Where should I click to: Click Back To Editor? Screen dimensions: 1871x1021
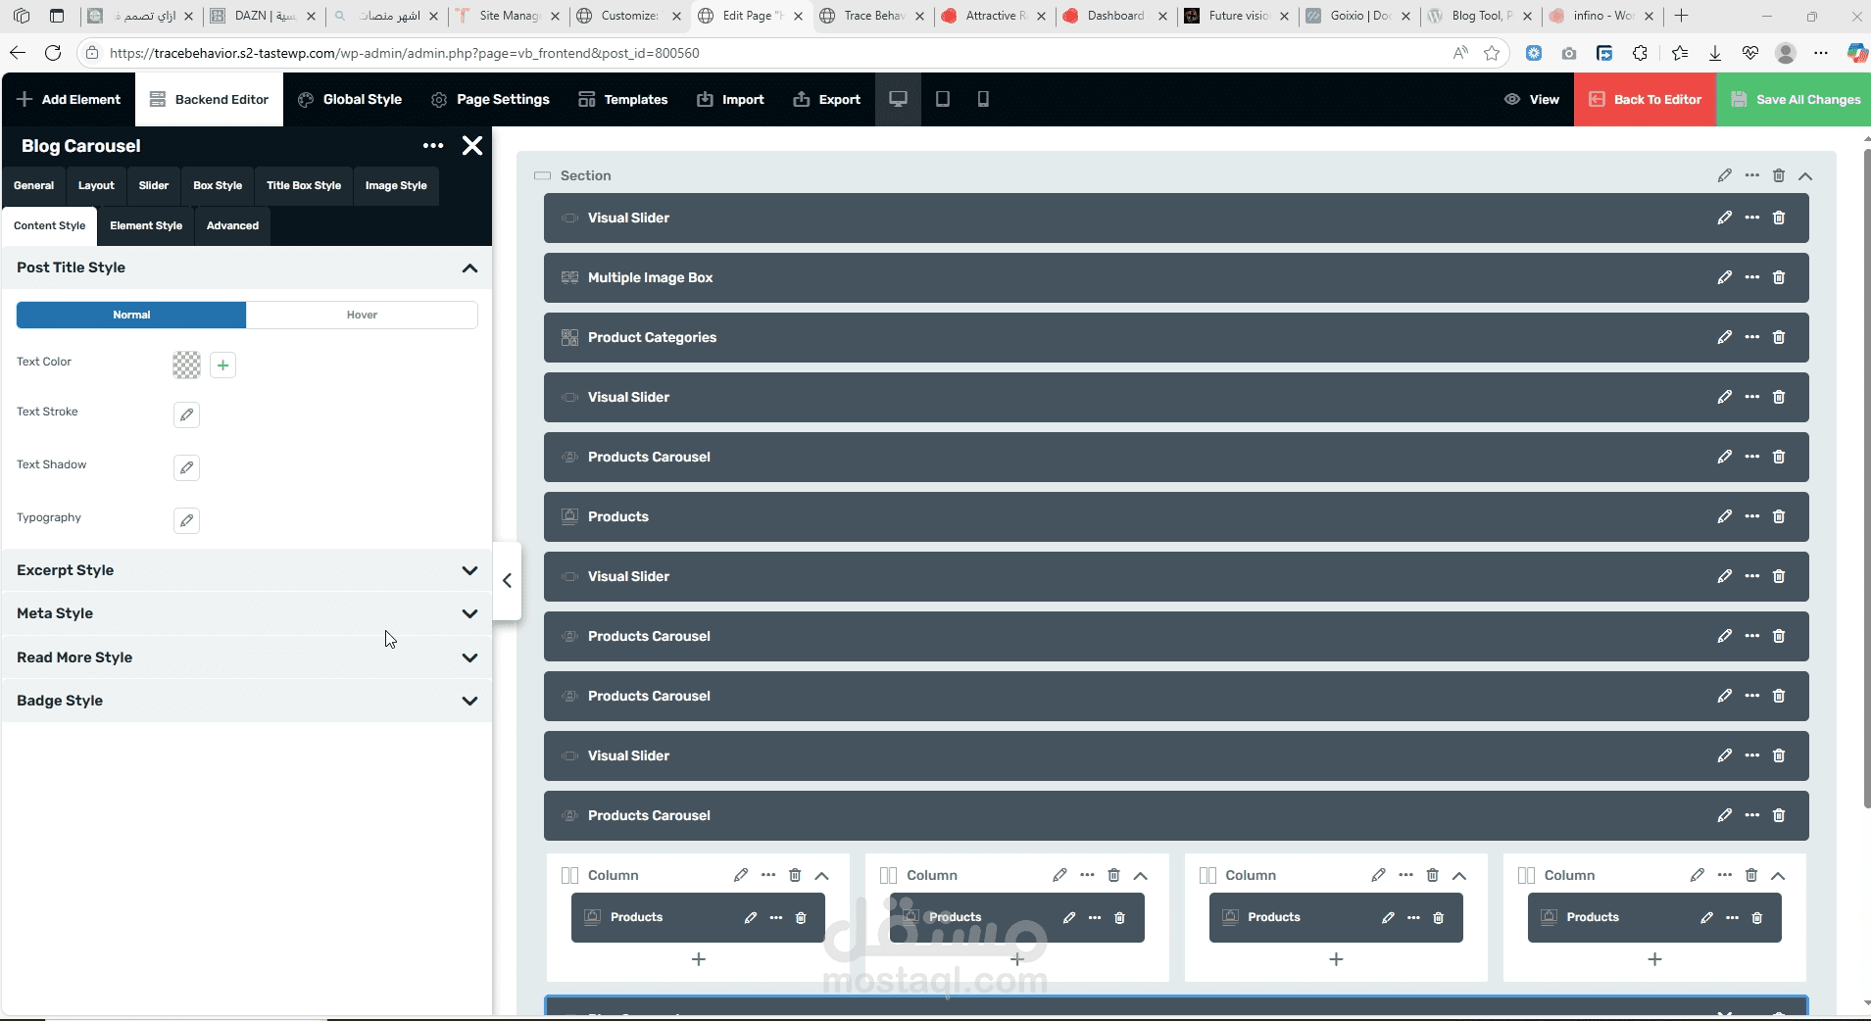tap(1646, 99)
